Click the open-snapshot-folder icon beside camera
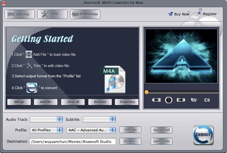 coord(194,100)
